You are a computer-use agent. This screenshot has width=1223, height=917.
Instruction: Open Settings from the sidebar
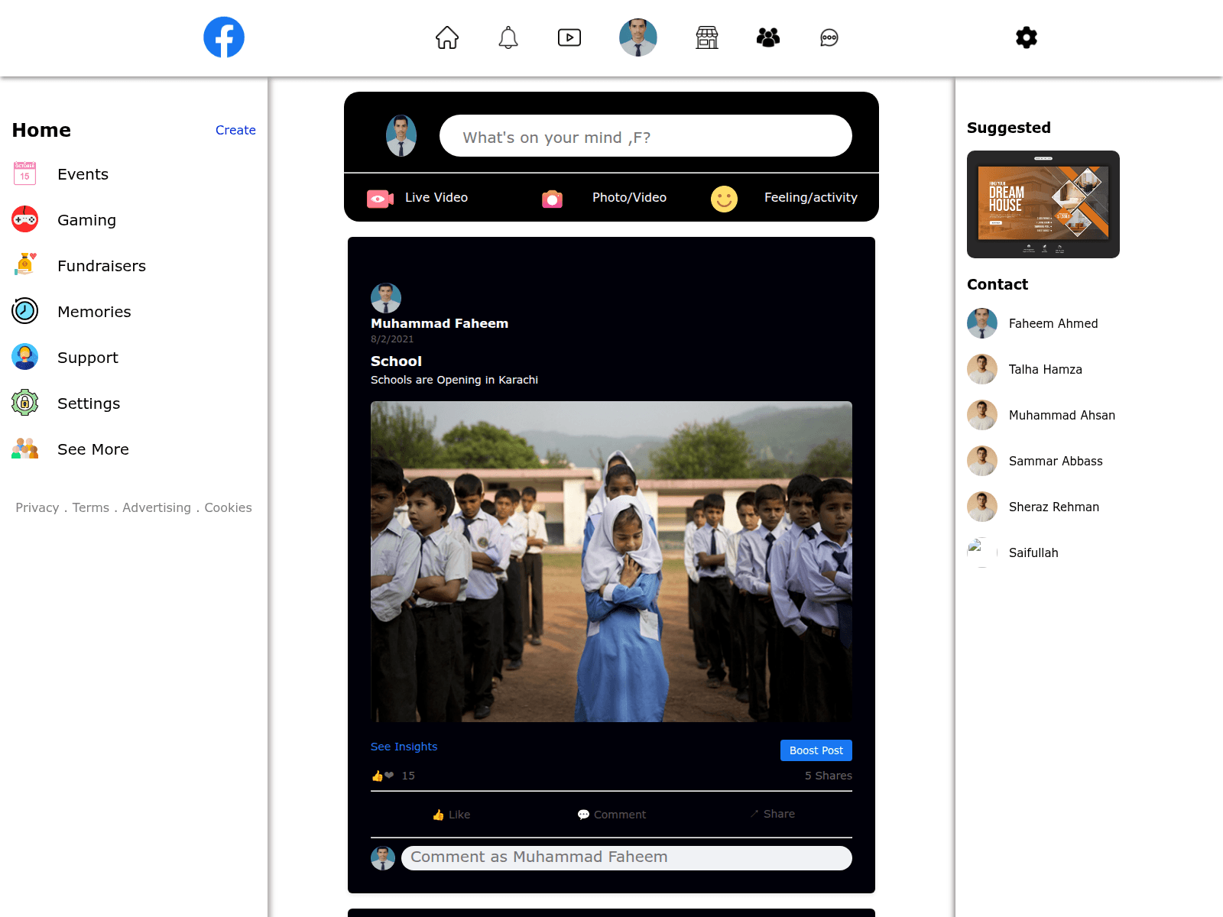[x=89, y=403]
